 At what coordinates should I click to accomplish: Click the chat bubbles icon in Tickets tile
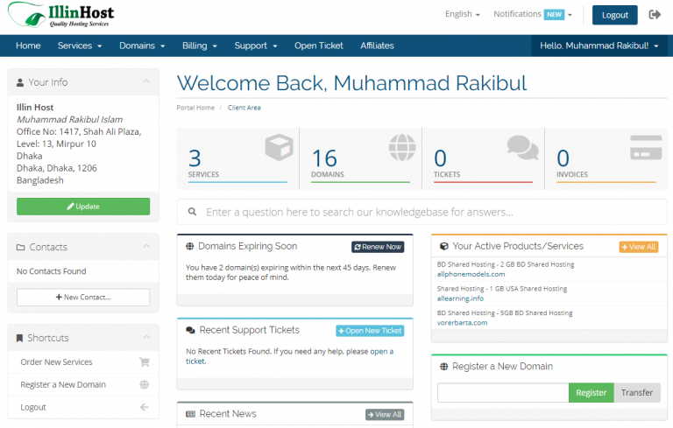tap(522, 147)
